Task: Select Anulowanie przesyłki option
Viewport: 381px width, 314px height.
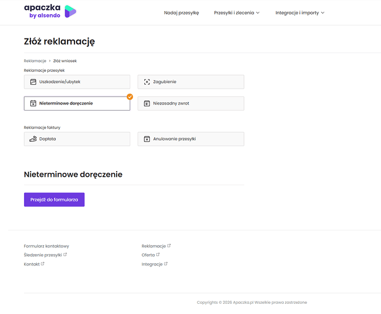Action: [x=191, y=139]
